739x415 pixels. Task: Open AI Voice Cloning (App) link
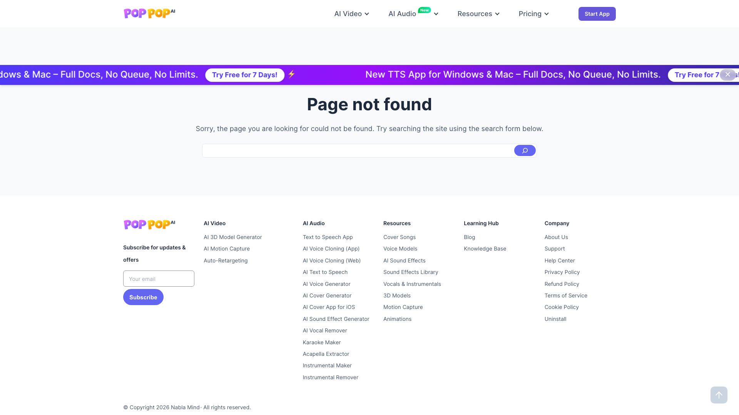[331, 249]
